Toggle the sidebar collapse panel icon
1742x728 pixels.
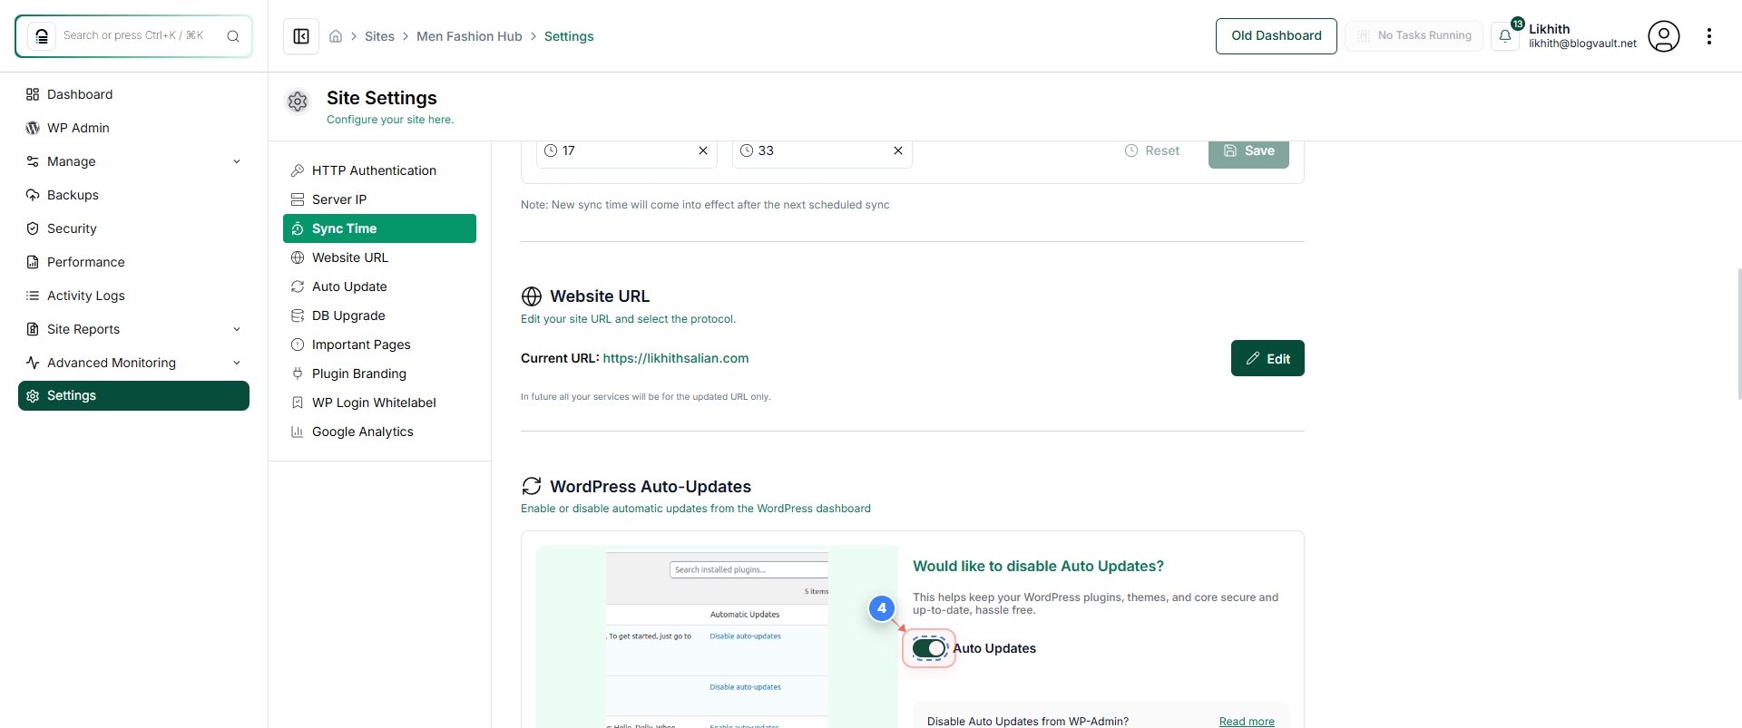point(301,36)
